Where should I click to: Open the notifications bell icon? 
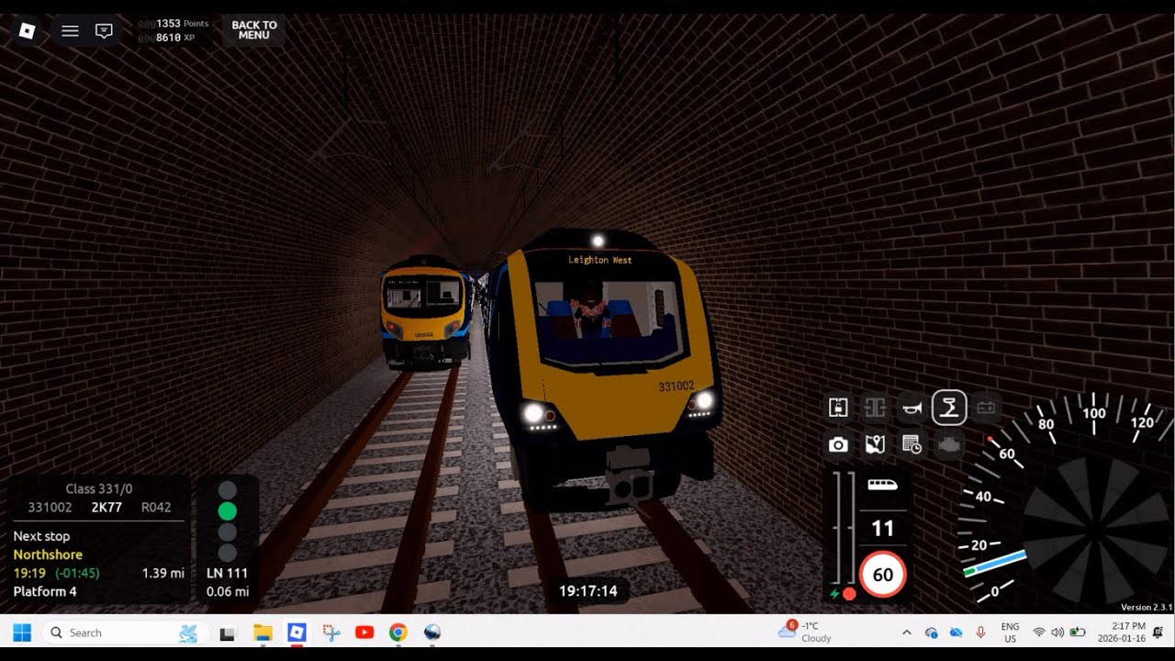click(x=1158, y=633)
